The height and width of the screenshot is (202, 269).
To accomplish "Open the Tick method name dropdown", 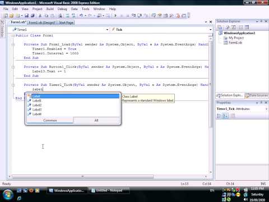I will click(211, 30).
